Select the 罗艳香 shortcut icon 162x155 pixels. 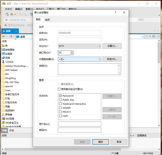pos(3,114)
